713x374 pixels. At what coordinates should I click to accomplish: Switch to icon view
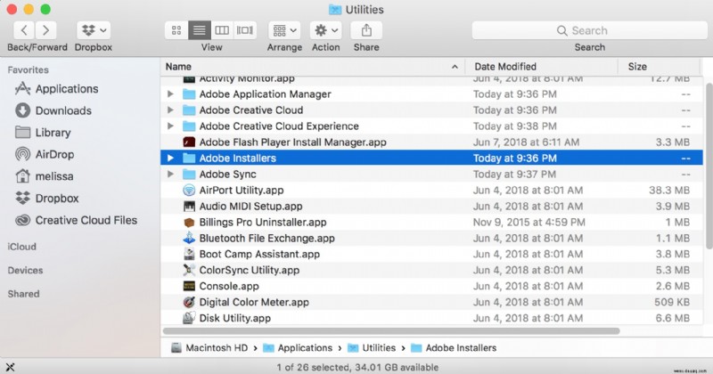pyautogui.click(x=176, y=30)
